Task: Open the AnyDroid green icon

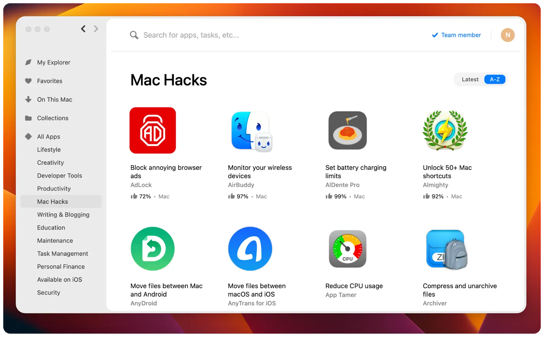Action: point(153,249)
